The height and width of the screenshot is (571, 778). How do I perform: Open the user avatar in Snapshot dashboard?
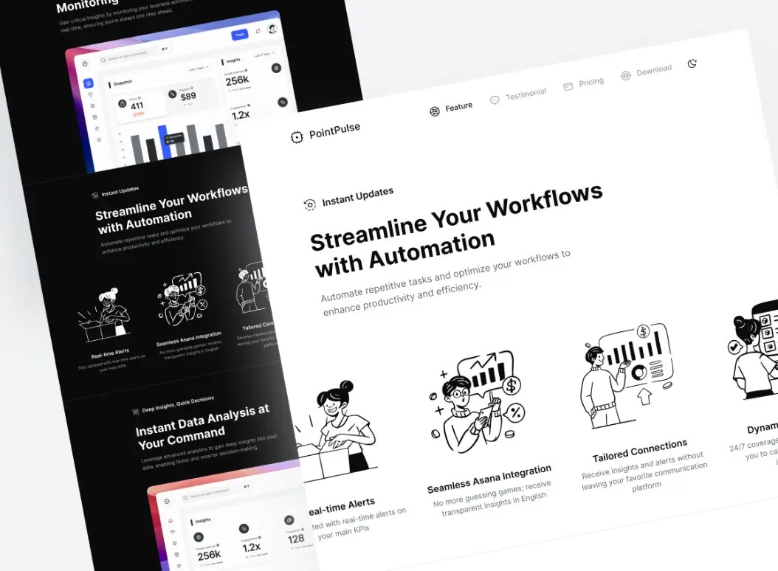click(272, 28)
